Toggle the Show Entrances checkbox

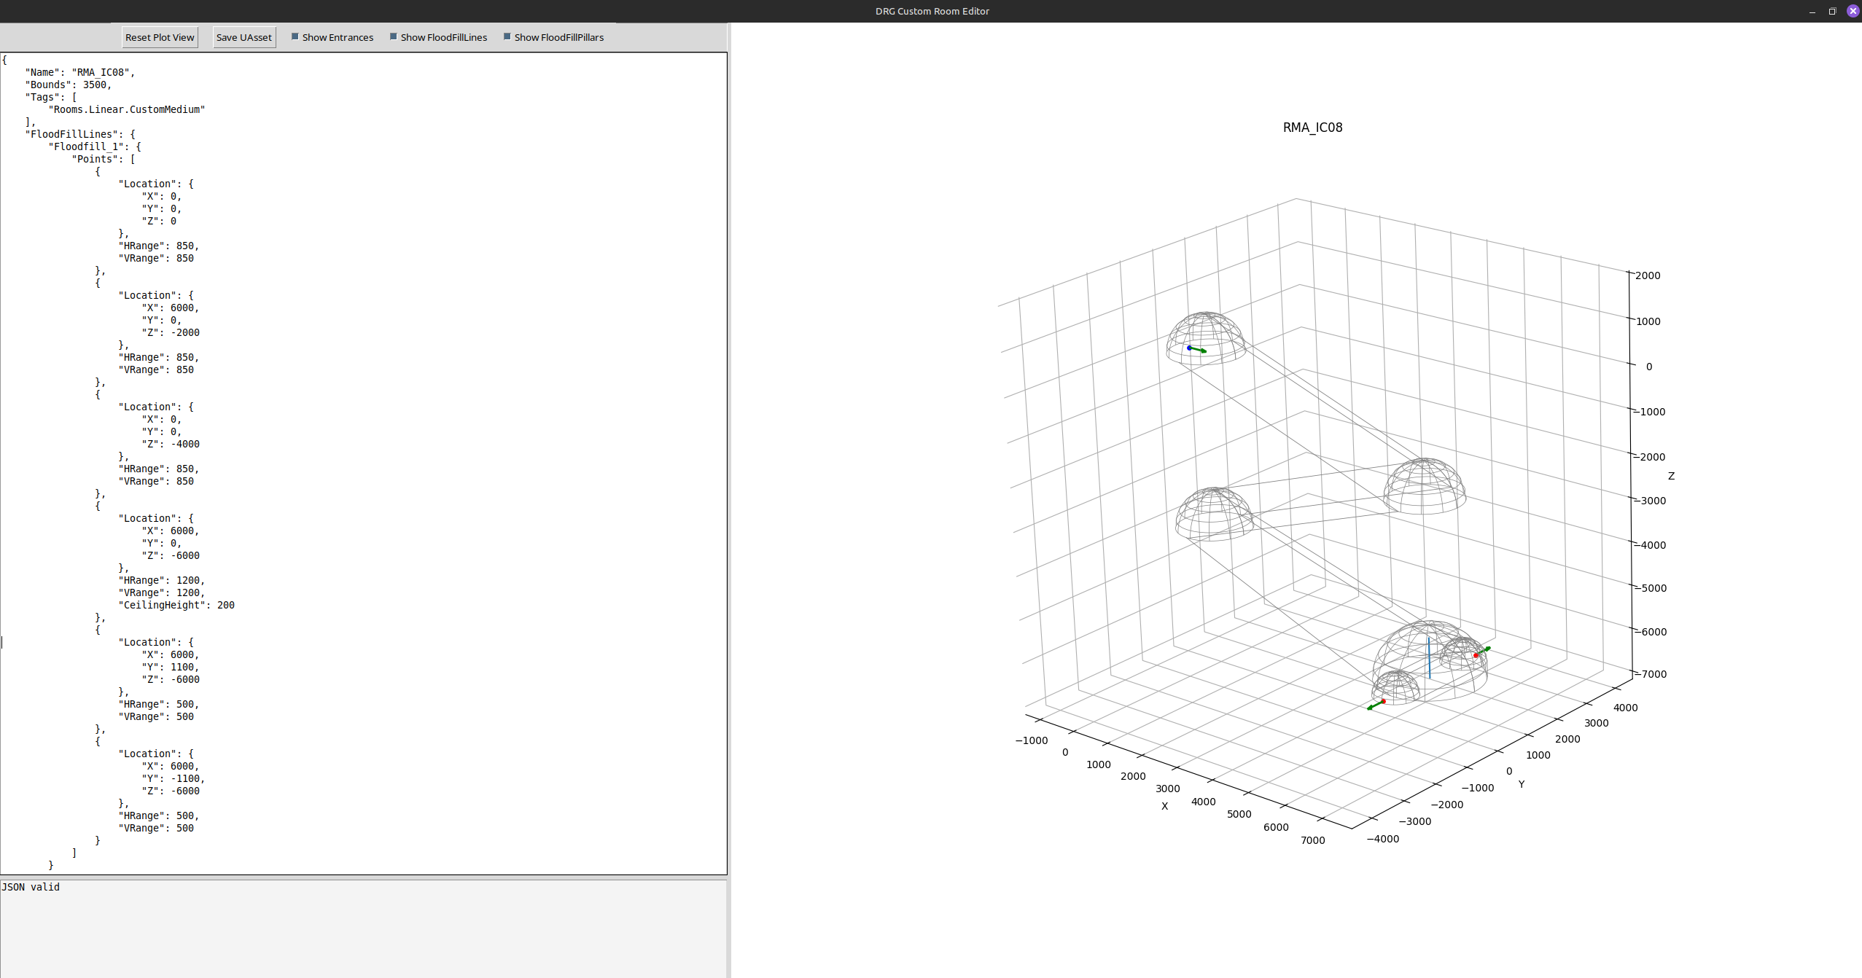(295, 36)
